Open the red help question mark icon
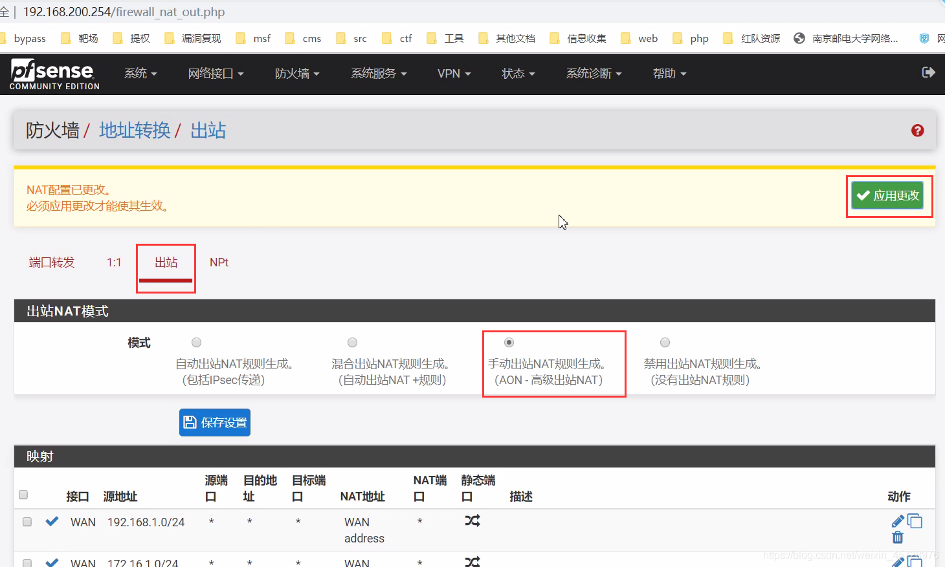This screenshot has width=945, height=567. tap(917, 131)
